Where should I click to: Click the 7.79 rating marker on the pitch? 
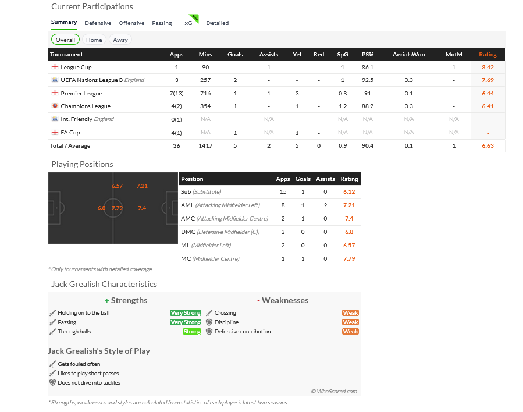click(117, 208)
